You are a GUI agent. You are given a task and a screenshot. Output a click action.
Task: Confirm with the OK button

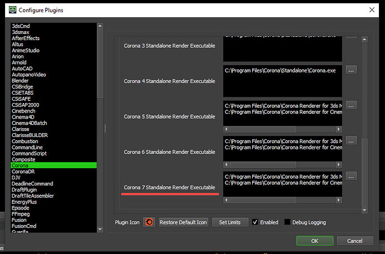coord(315,241)
